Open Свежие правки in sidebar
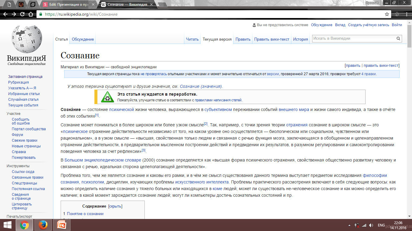This screenshot has width=412, height=231. pyautogui.click(x=24, y=140)
